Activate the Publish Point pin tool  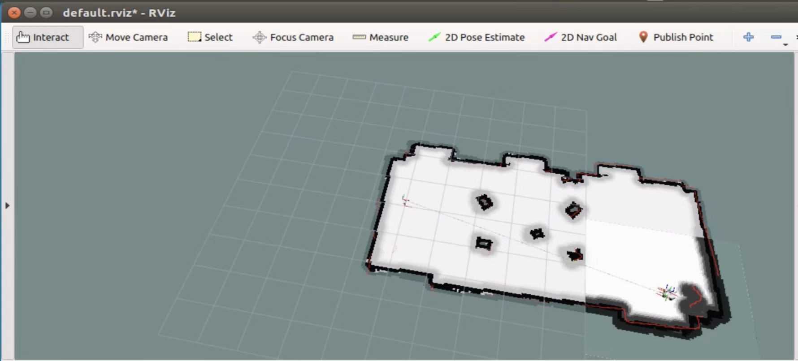pyautogui.click(x=676, y=37)
